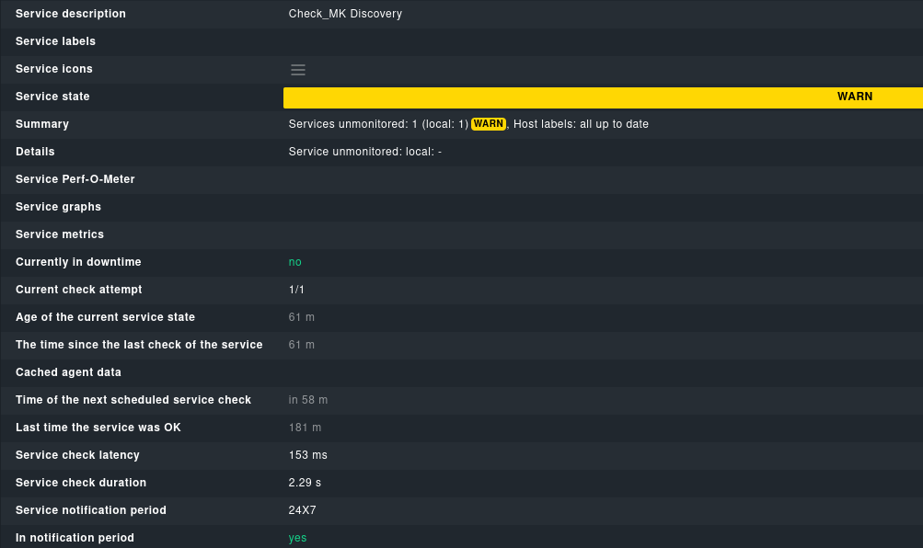Click the yellow WARN service state bar
Screen dimensions: 923x548
(x=603, y=97)
